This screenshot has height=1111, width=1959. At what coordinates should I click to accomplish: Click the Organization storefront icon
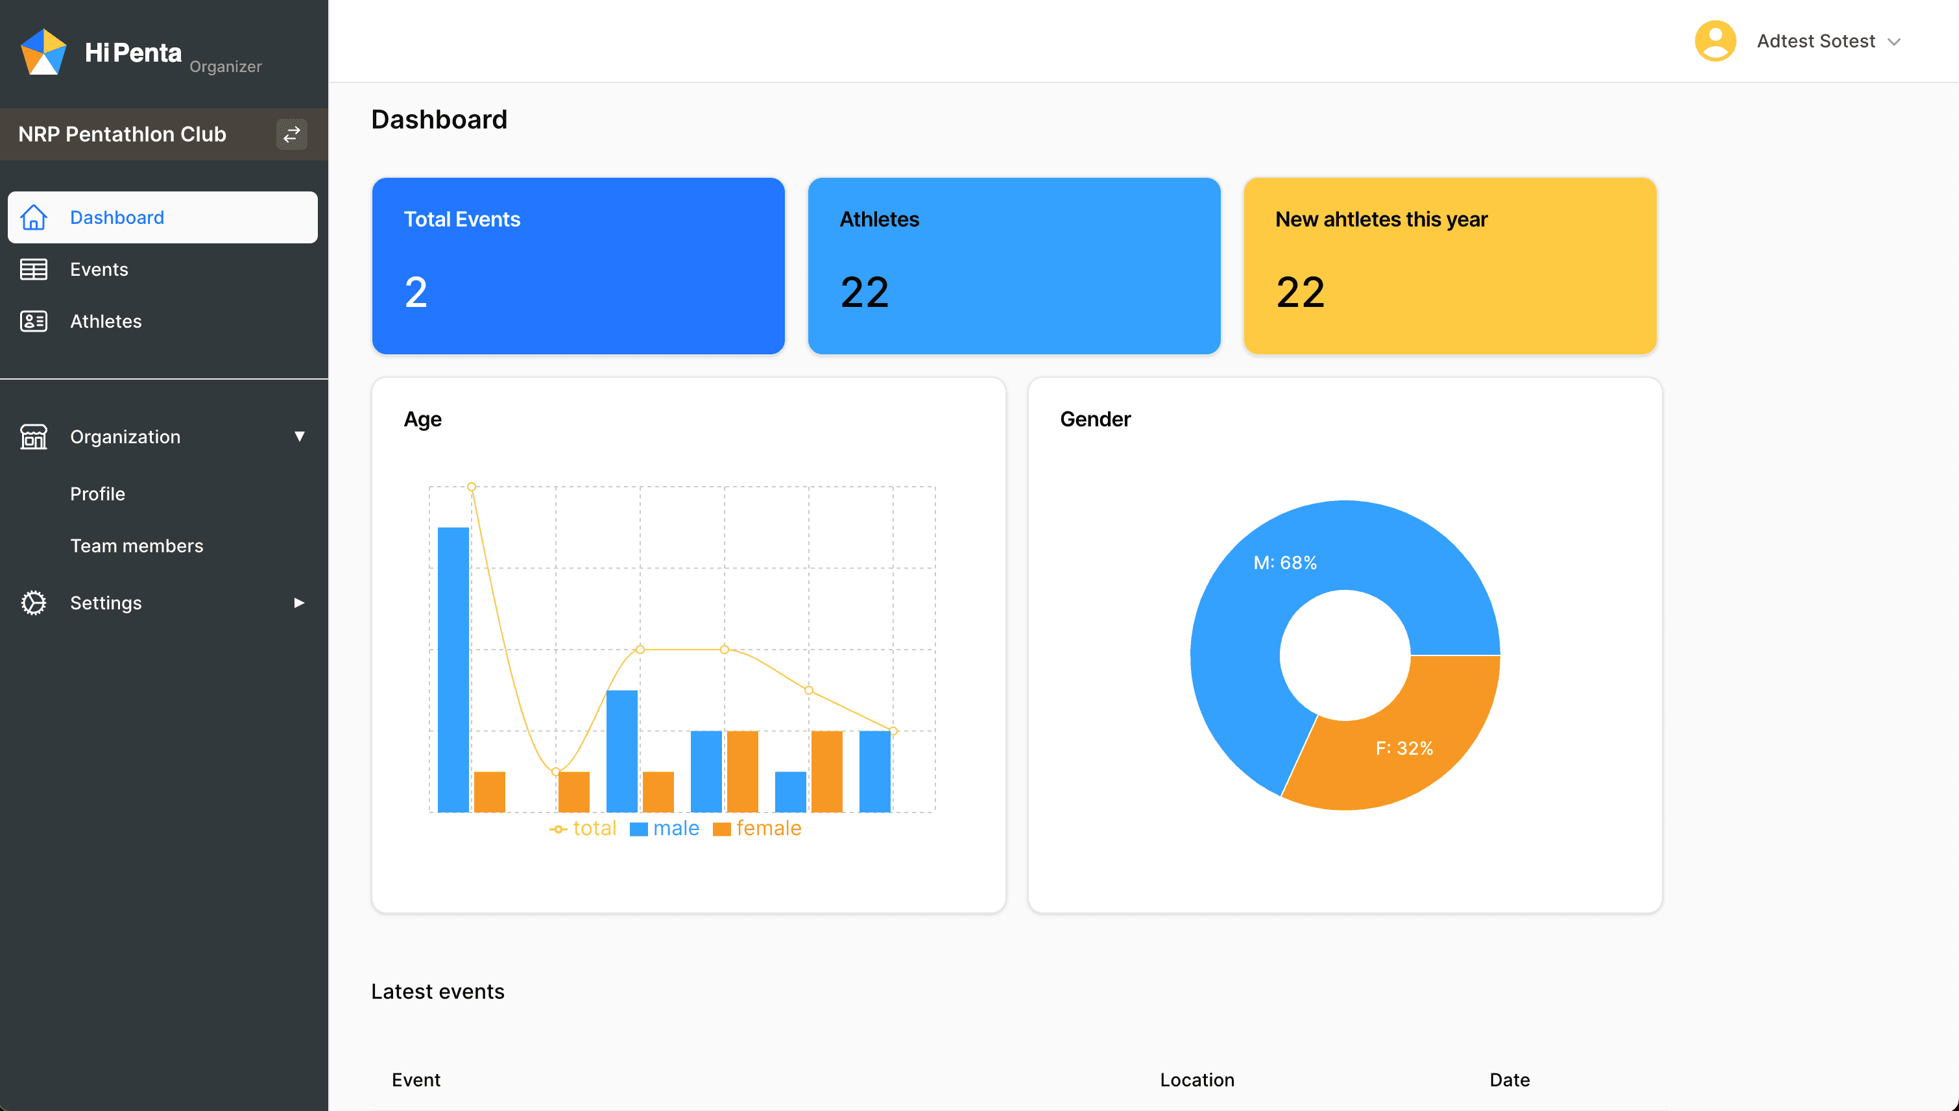click(x=34, y=437)
